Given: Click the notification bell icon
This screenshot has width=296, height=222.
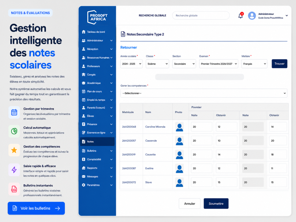Looking at the screenshot, I should 240,16.
